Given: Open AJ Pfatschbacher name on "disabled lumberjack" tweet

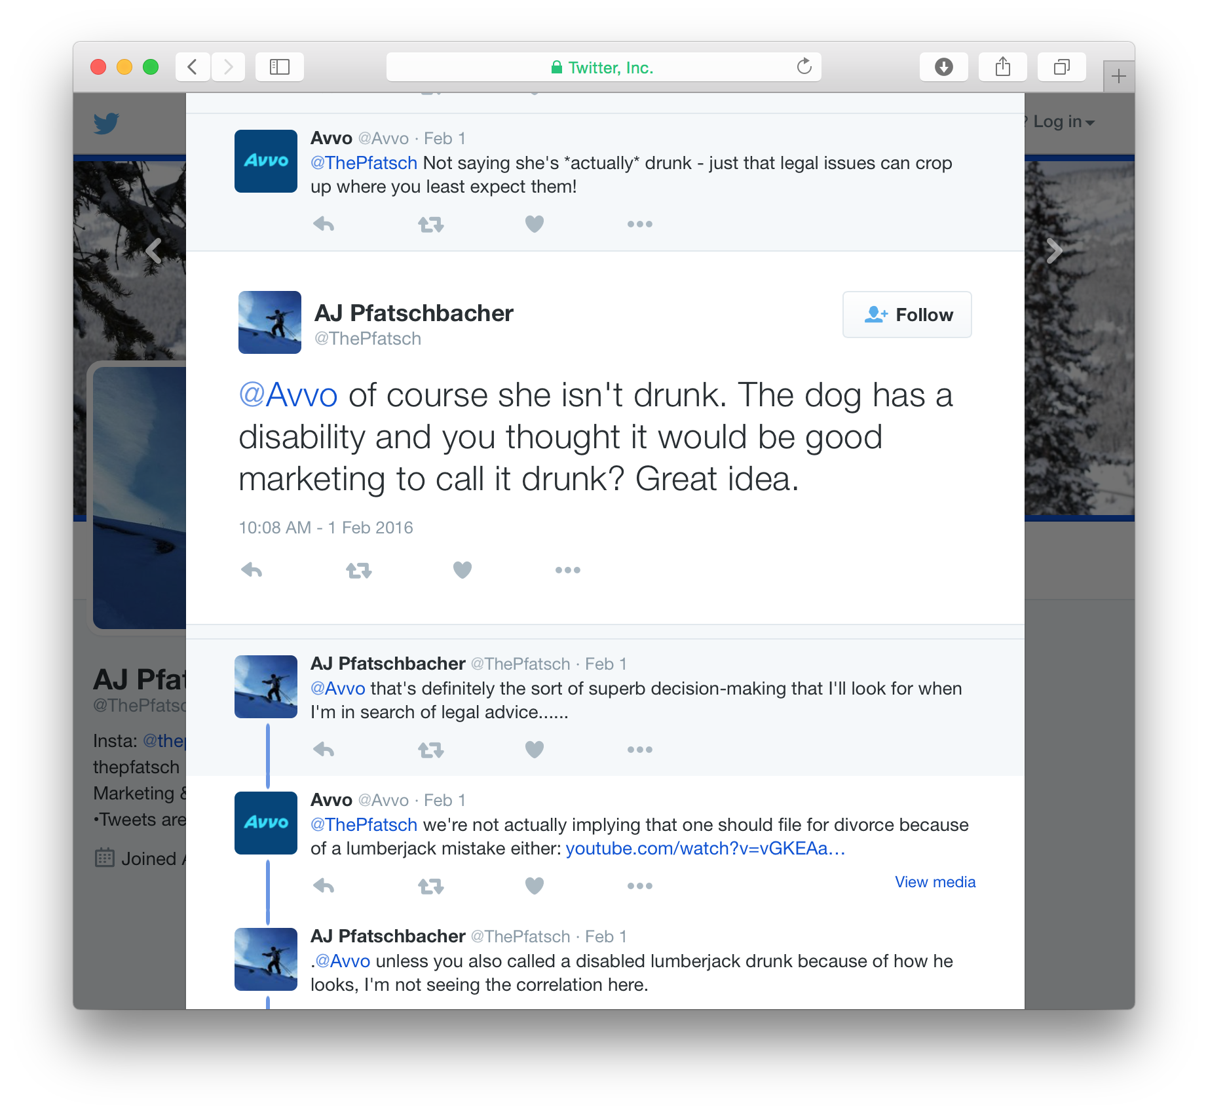Looking at the screenshot, I should pyautogui.click(x=388, y=936).
